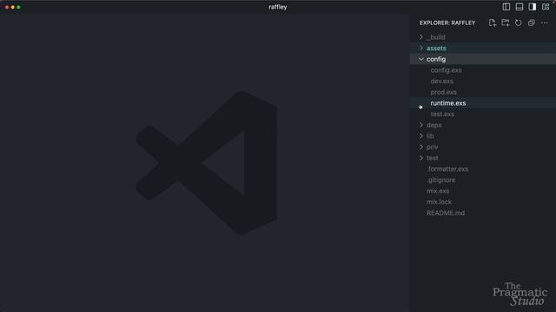
Task: Toggle the primary side bar layout icon
Action: tap(506, 7)
